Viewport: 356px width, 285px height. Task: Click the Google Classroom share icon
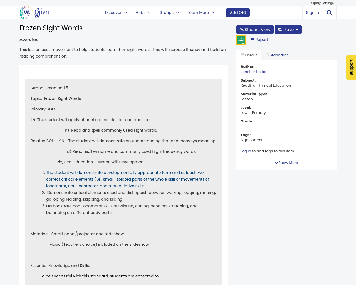pos(241,39)
